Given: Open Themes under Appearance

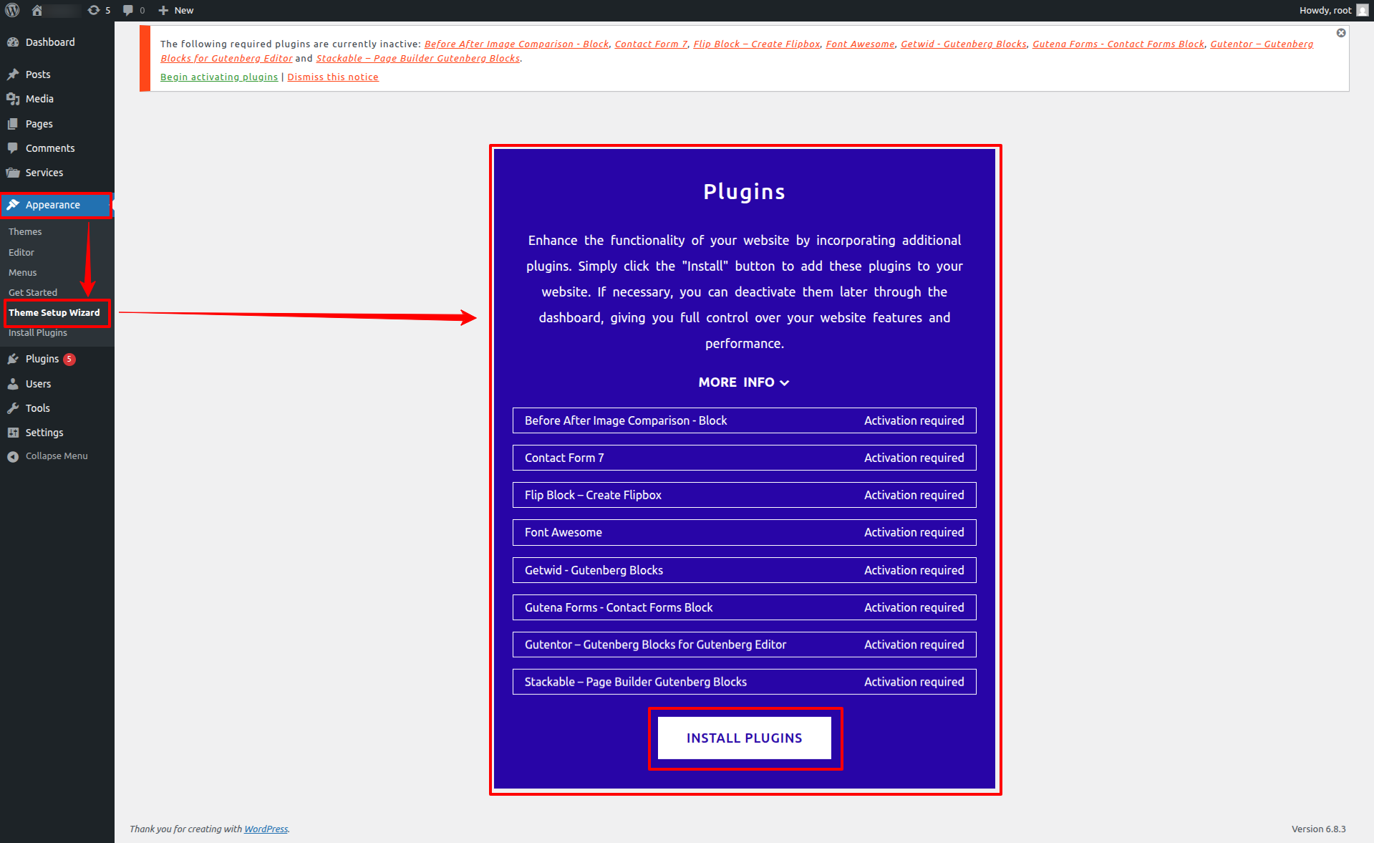Looking at the screenshot, I should tap(25, 232).
